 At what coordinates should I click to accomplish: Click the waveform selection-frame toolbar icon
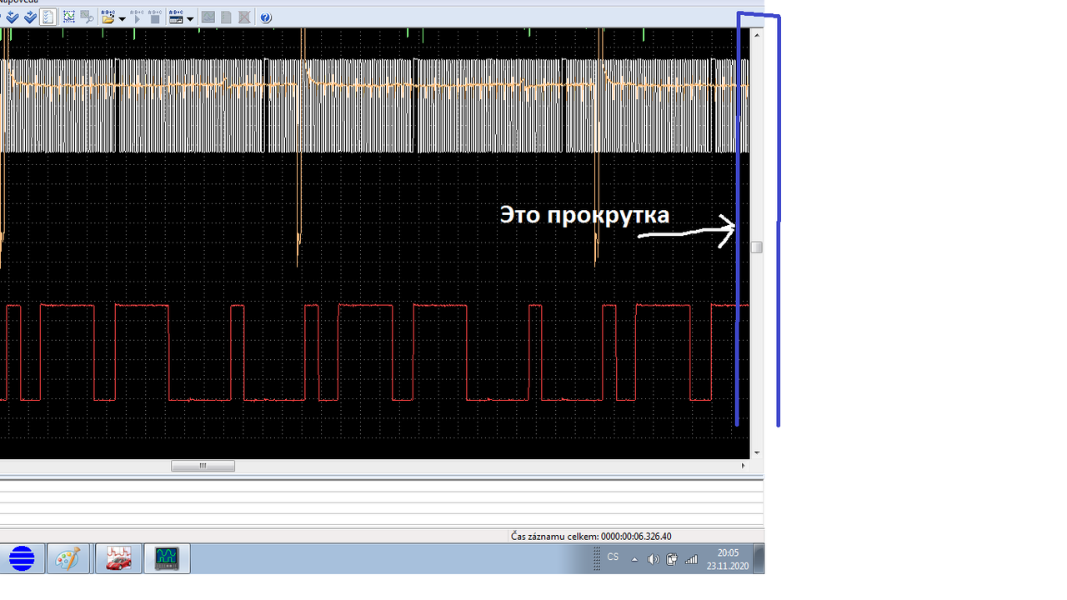pos(69,17)
